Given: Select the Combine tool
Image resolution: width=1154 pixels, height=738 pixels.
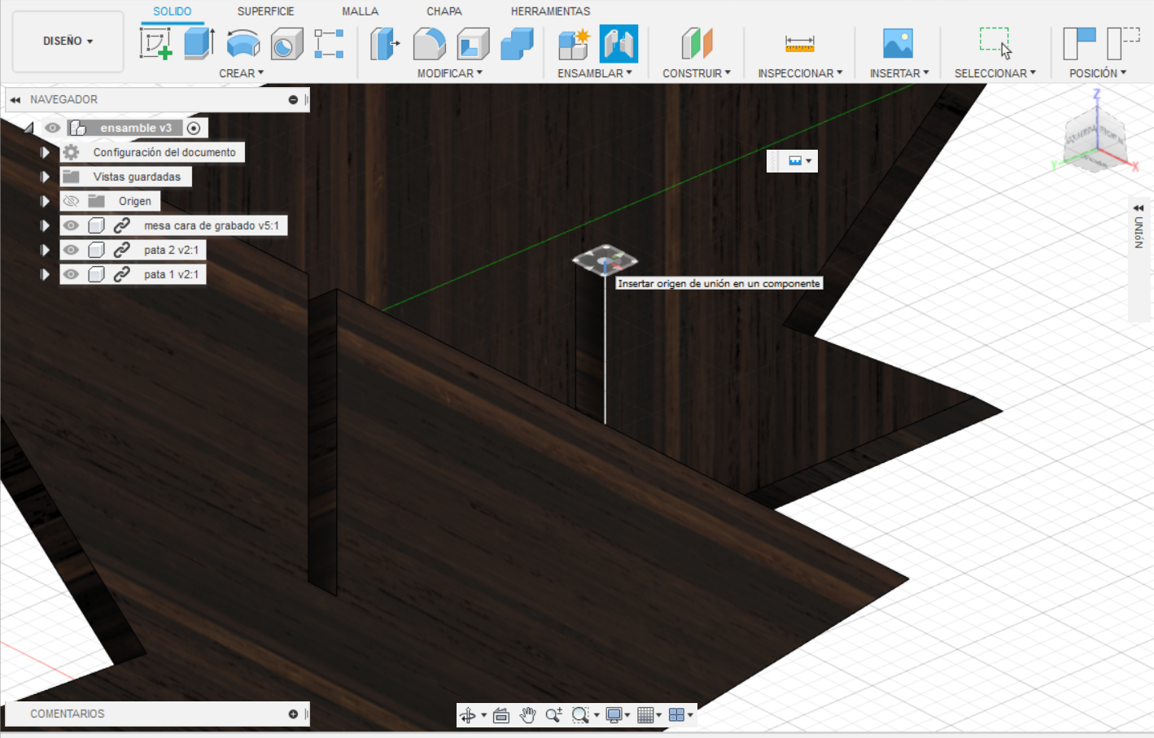Looking at the screenshot, I should (517, 43).
